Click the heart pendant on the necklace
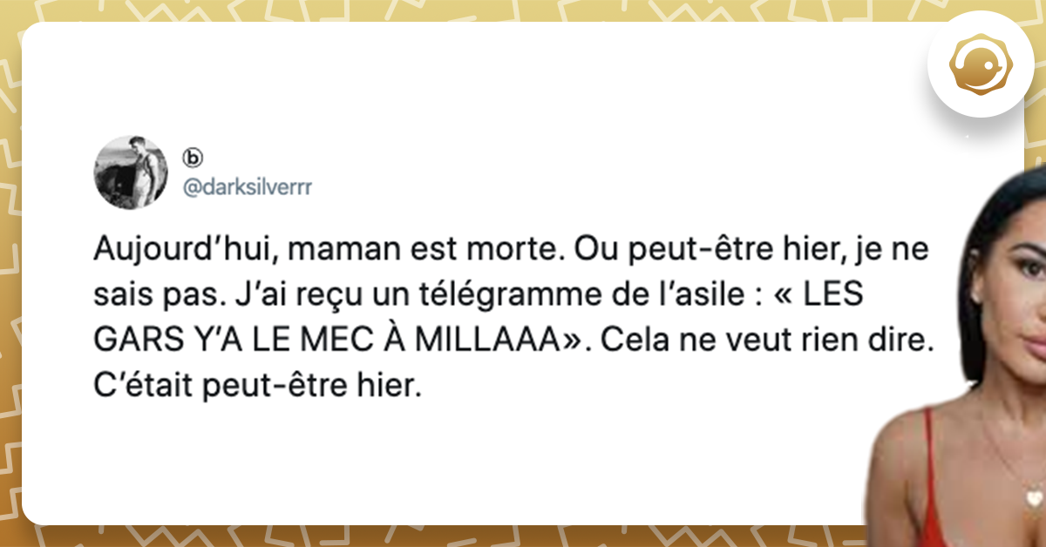This screenshot has width=1046, height=547. point(1034,498)
